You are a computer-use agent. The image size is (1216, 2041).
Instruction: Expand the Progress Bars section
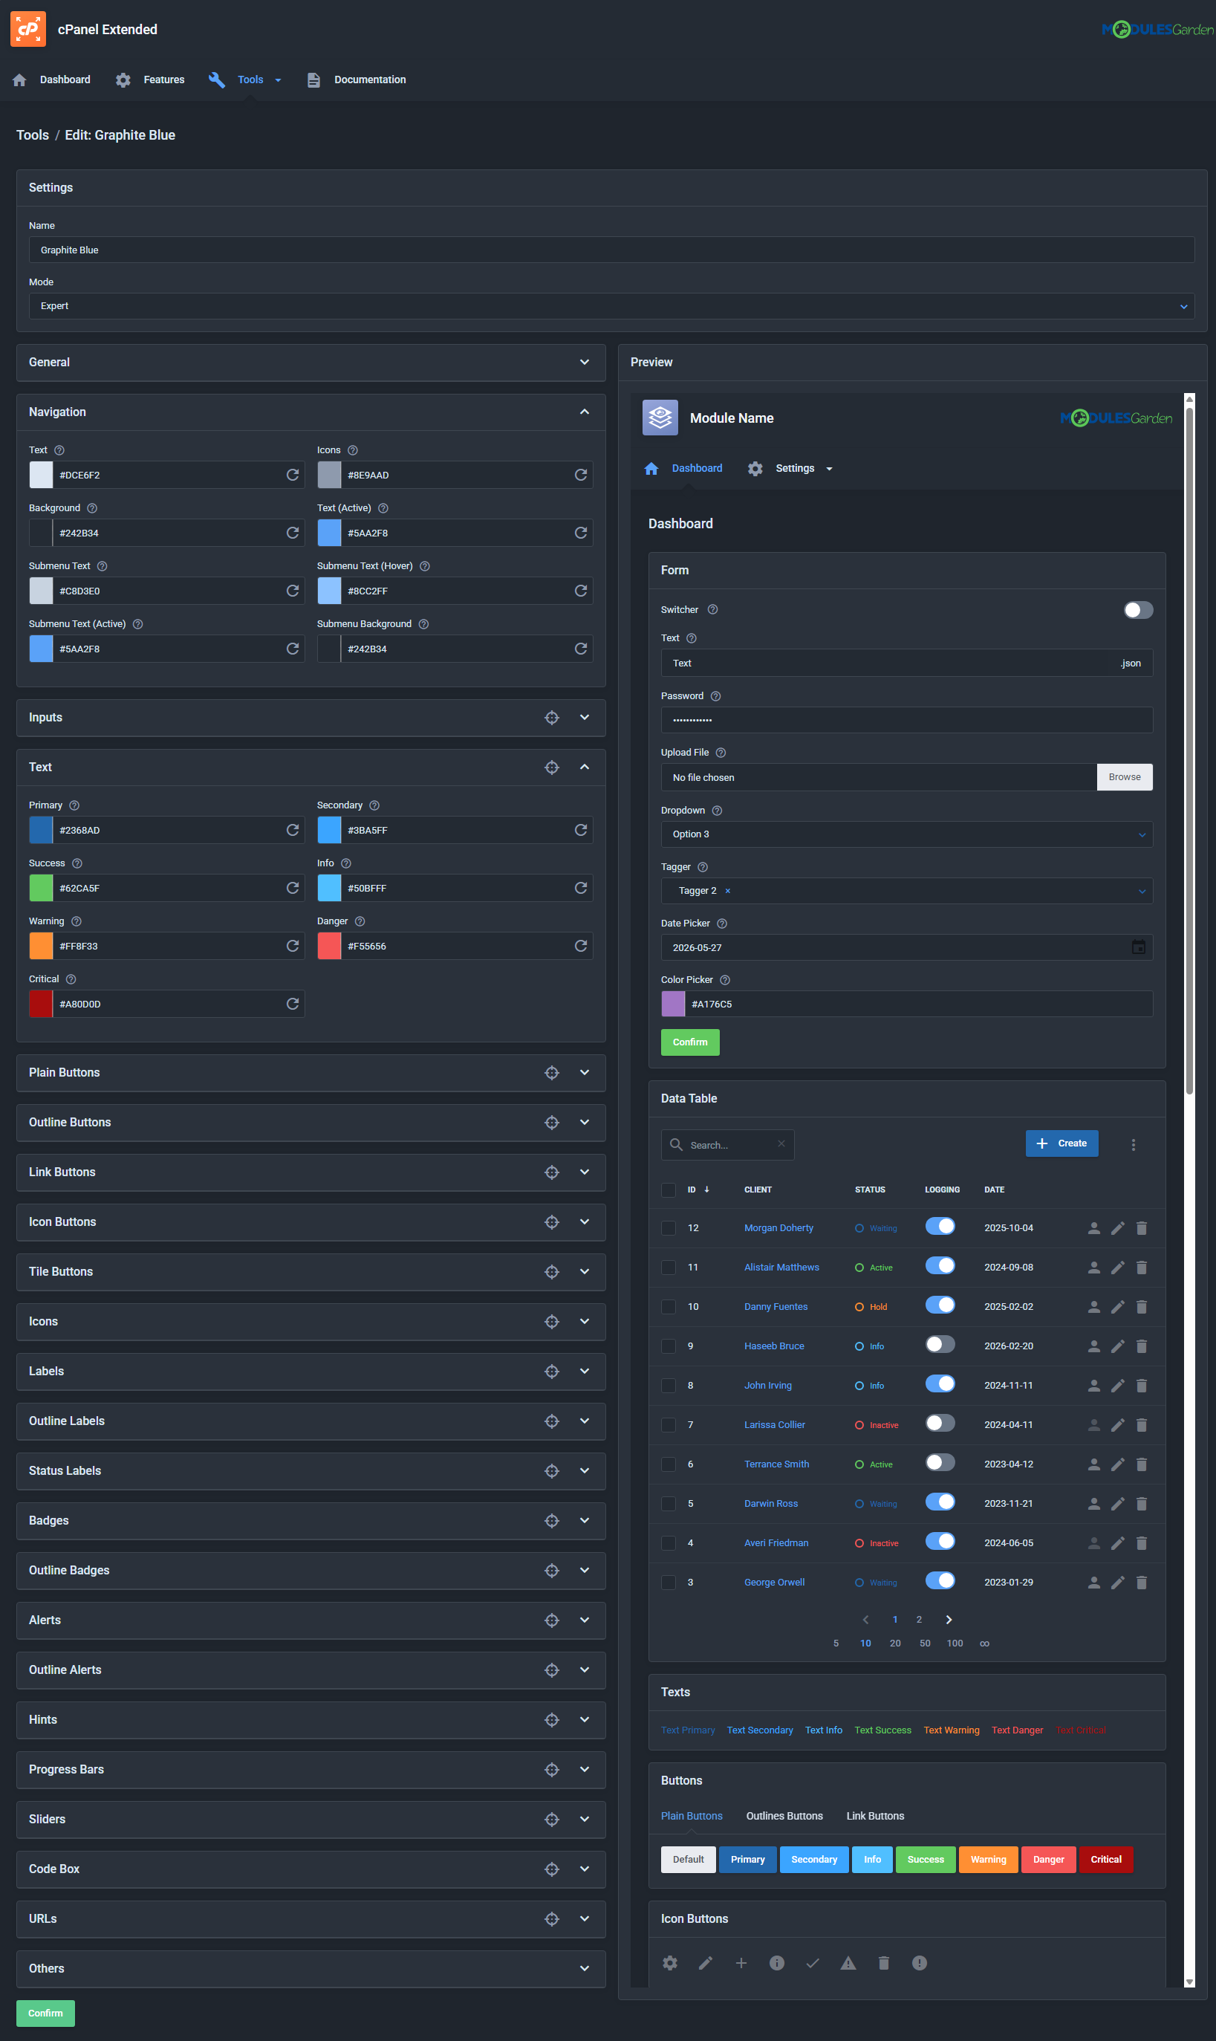pos(585,1769)
